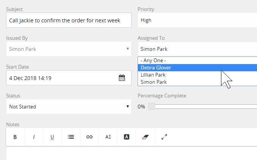Open the Issued By dropdown arrow
The image size is (257, 160).
coord(128,49)
